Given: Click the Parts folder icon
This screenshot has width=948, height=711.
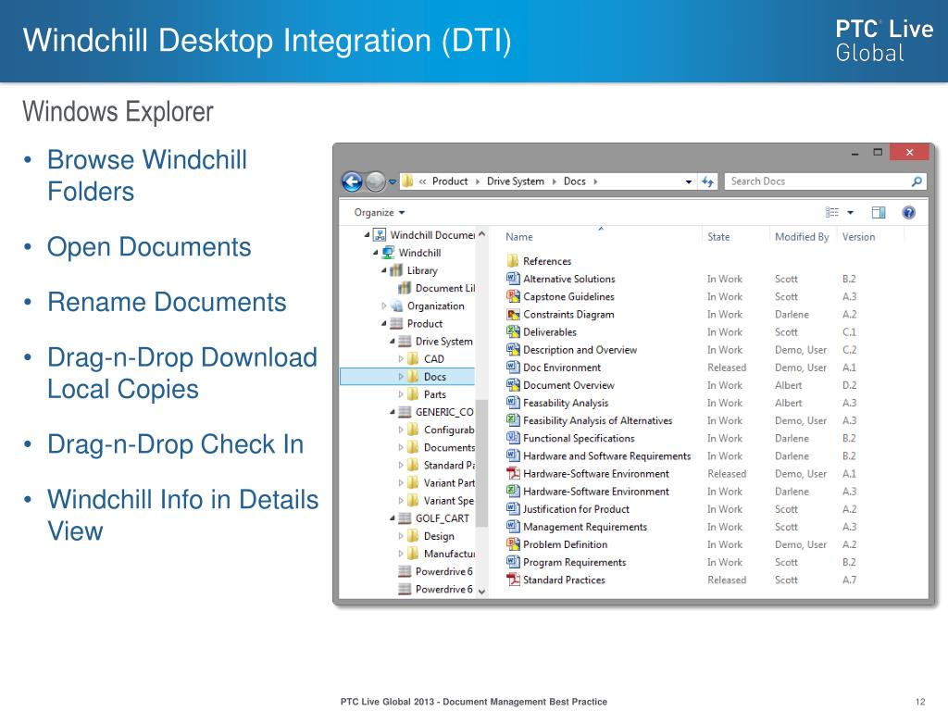Looking at the screenshot, I should [414, 394].
